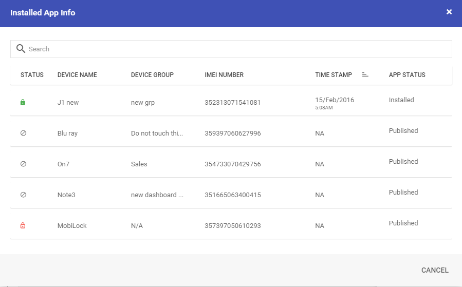Click the magnifying glass search icon
This screenshot has height=287, width=462.
tap(21, 49)
